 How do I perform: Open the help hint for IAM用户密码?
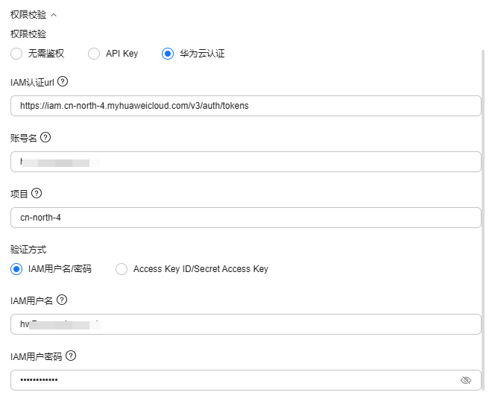(x=71, y=356)
